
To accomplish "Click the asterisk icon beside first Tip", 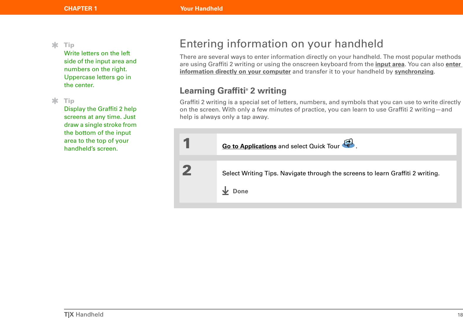I will pyautogui.click(x=55, y=45).
